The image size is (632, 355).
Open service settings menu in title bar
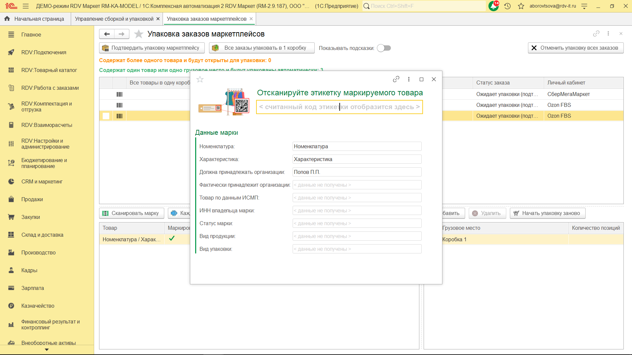(584, 6)
